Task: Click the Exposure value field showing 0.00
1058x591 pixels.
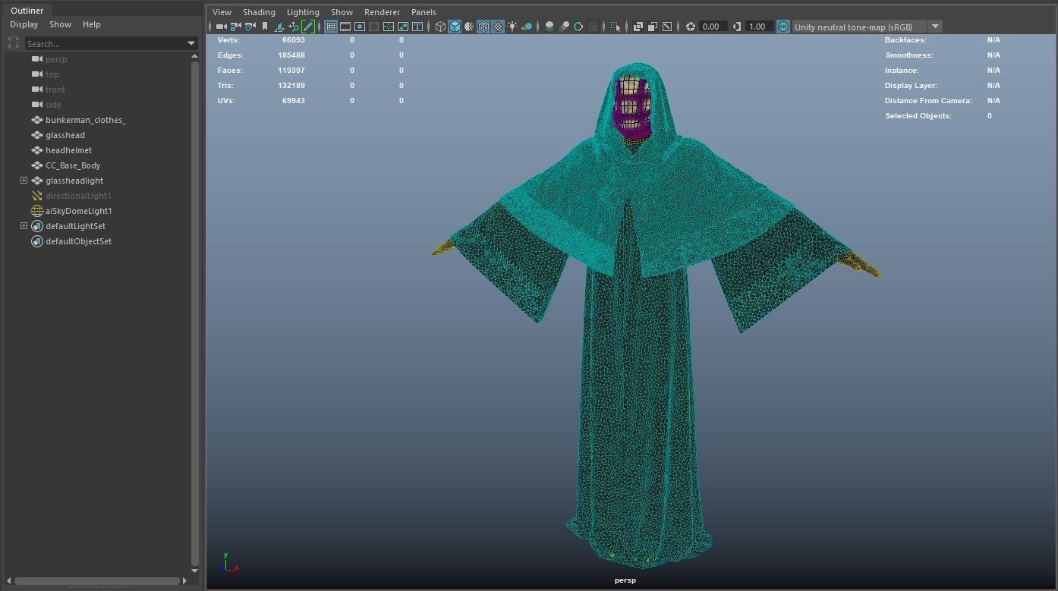Action: click(x=713, y=27)
